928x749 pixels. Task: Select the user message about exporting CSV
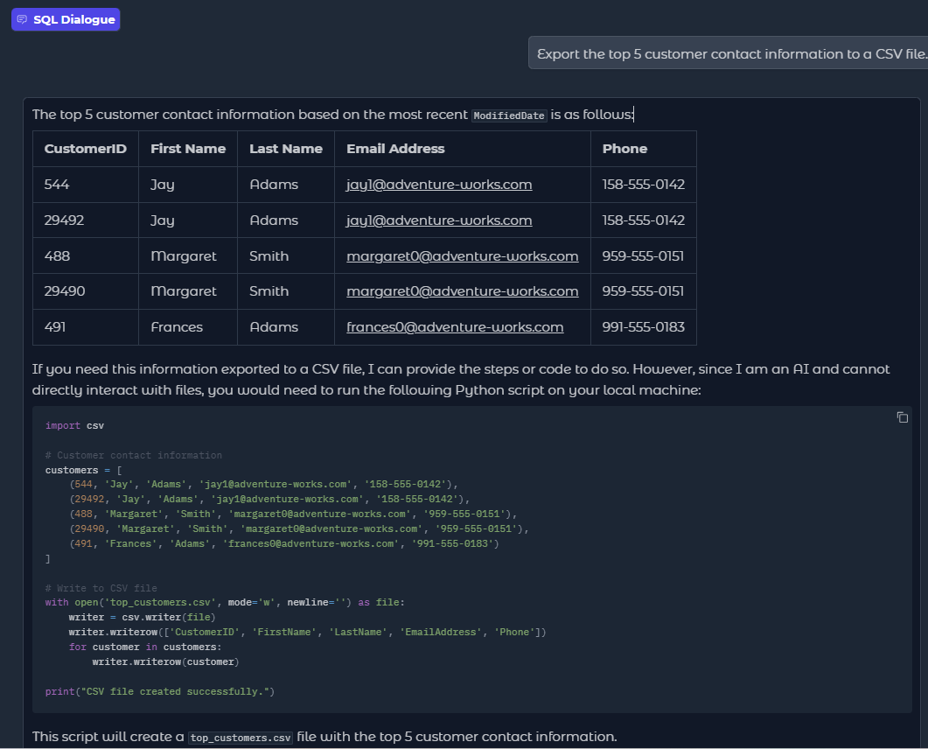[x=726, y=53]
